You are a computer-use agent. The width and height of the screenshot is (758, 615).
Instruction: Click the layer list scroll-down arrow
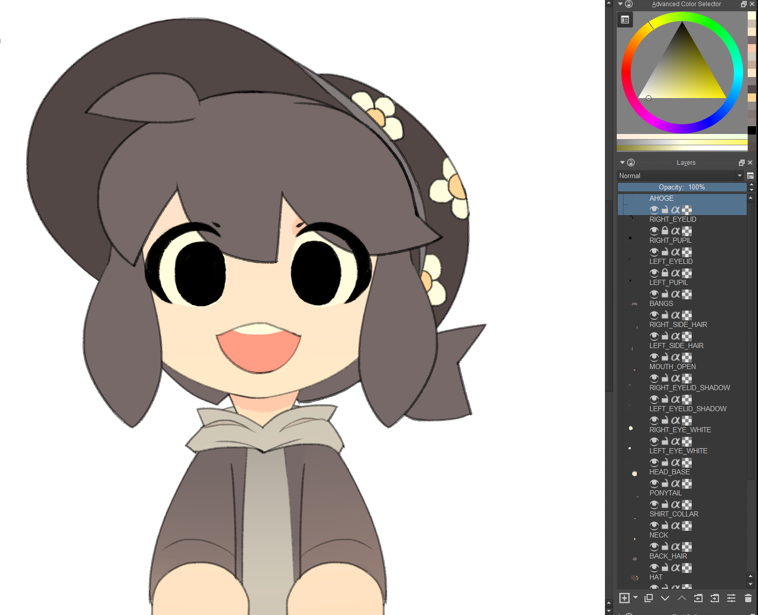coord(751,584)
